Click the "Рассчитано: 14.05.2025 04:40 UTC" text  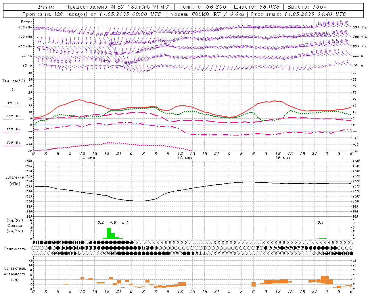click(x=298, y=14)
